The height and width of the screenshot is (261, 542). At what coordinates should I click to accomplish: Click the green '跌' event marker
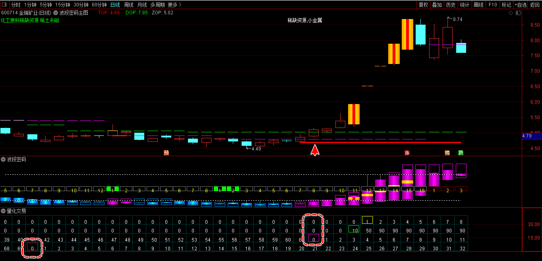click(x=461, y=153)
